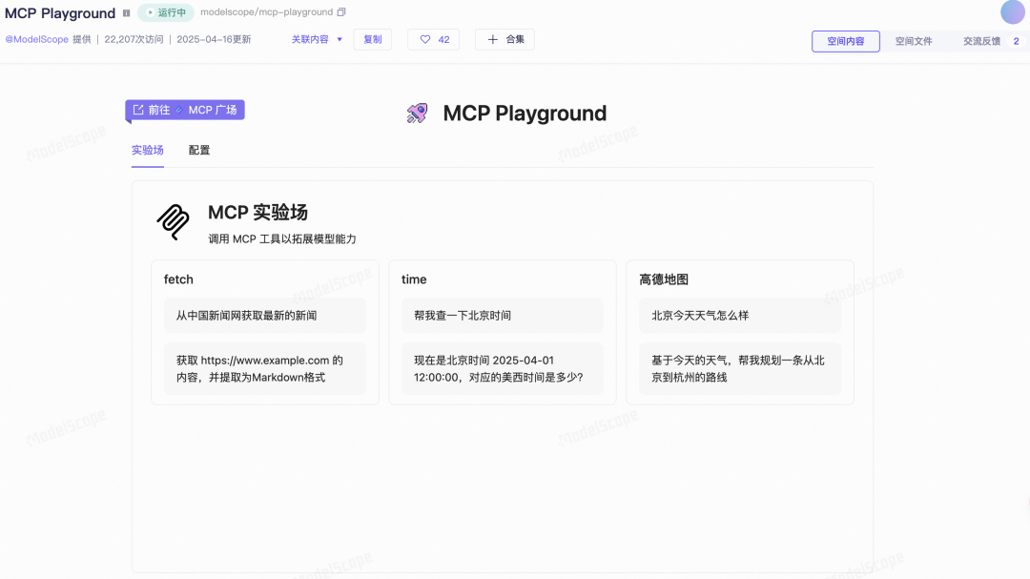Screen dimensions: 1030x579
Task: Click the user avatar in the top-right corner
Action: [x=1012, y=12]
